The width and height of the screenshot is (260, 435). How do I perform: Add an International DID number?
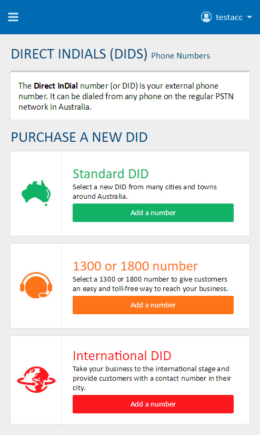tap(153, 404)
